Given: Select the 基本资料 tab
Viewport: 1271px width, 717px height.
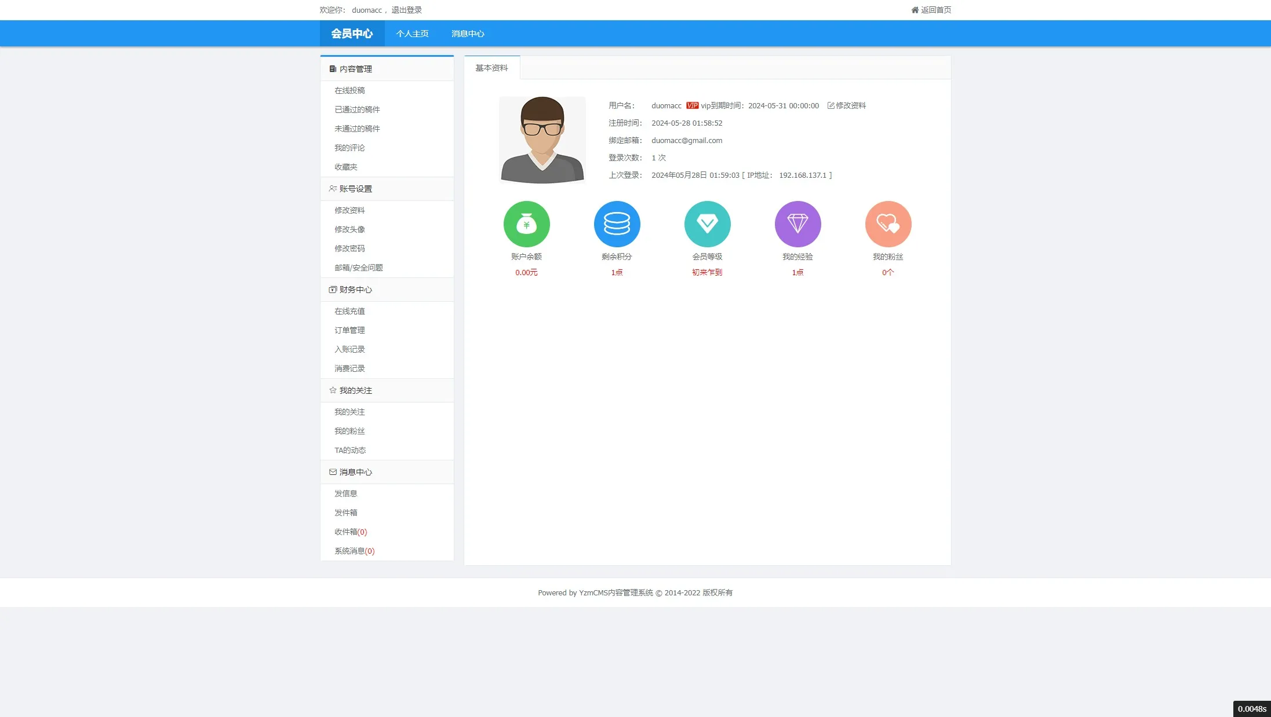Looking at the screenshot, I should [491, 68].
